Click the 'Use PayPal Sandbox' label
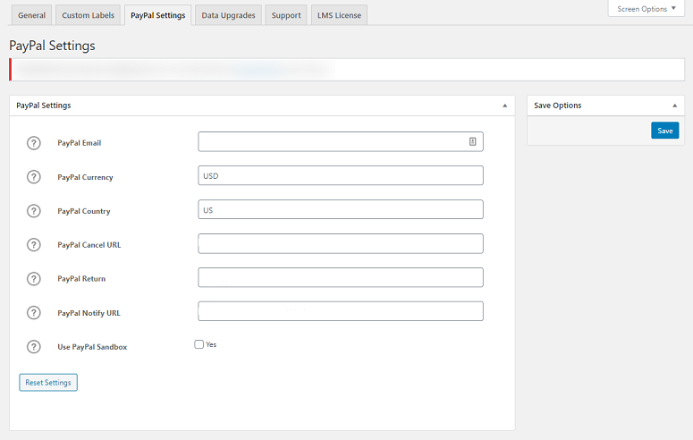Screen dimensions: 693x440 (x=92, y=347)
